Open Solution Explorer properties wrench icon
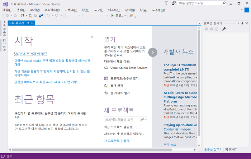Image resolution: width=251 pixels, height=159 pixels. coord(224,29)
